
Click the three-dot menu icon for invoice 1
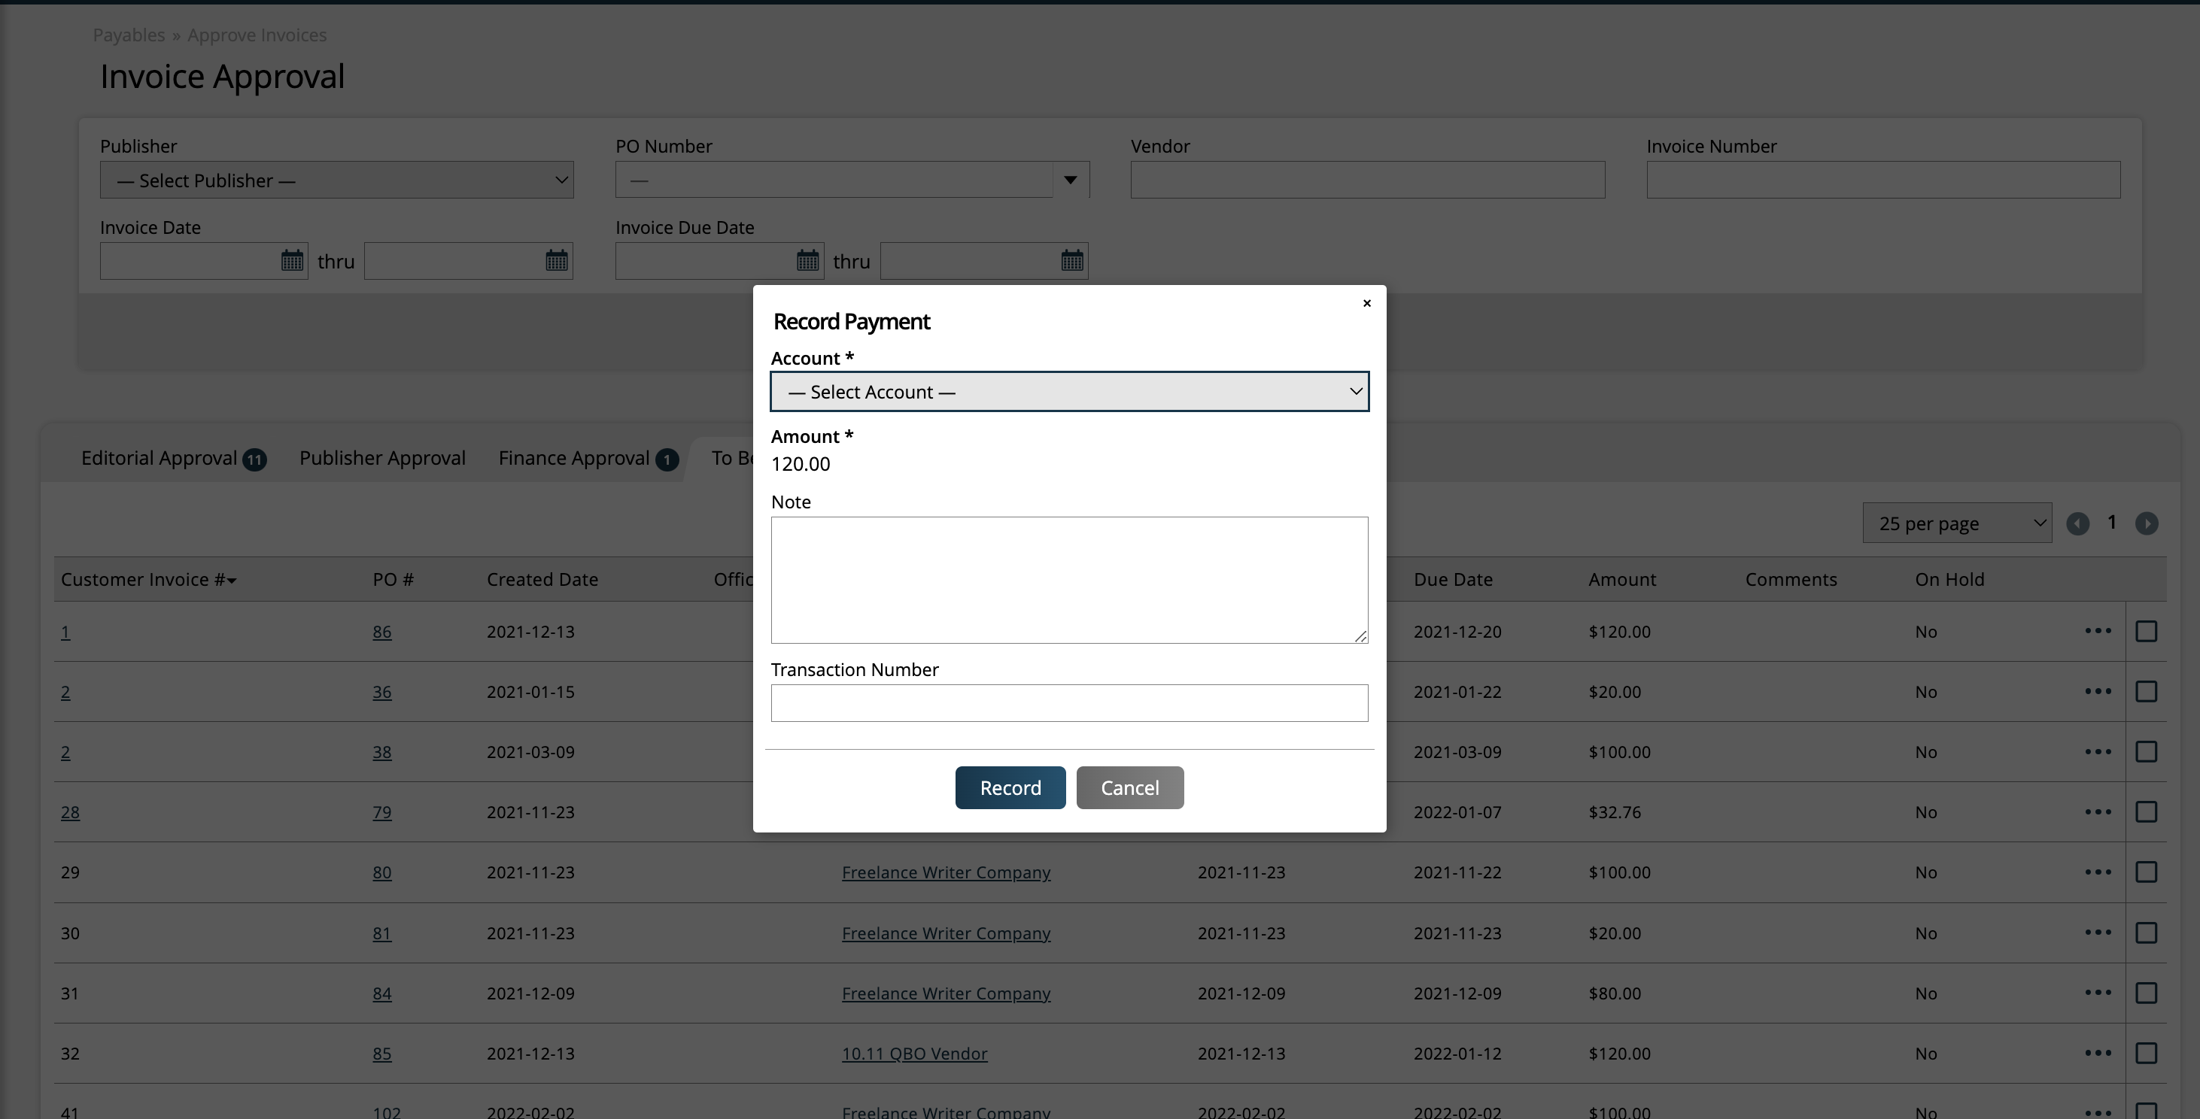[2097, 631]
